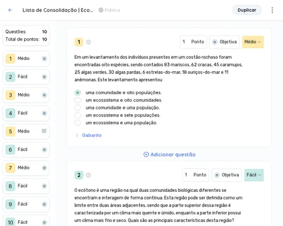Open the Fácil difficulty dropdown on question 2
The height and width of the screenshot is (226, 283).
click(254, 175)
